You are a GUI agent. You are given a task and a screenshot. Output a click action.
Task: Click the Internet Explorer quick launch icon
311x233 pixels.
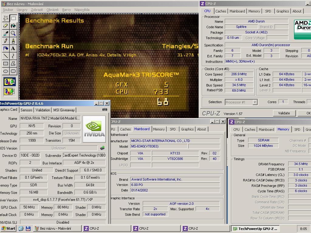21,228
